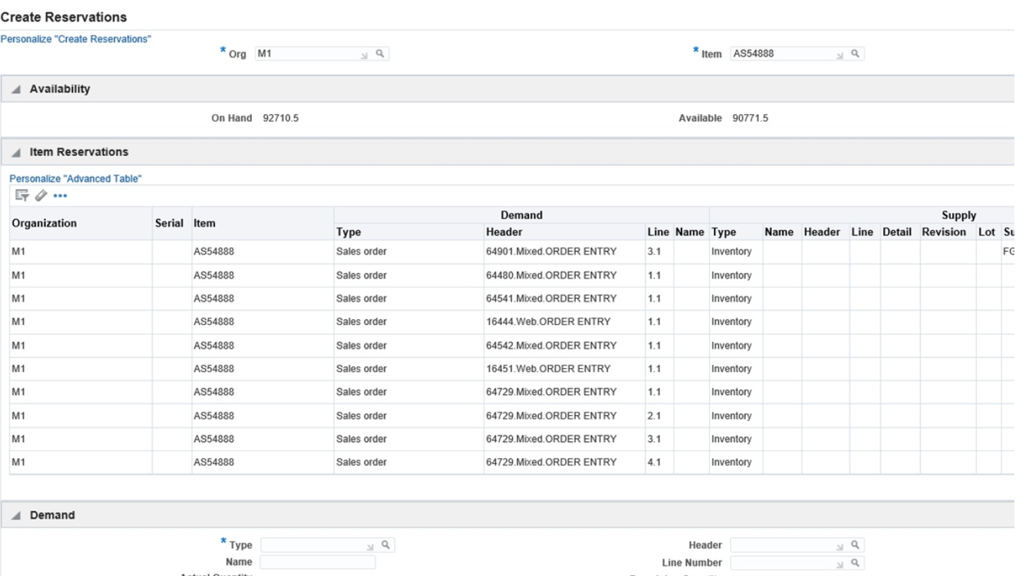Open the Org field dropdown arrow
This screenshot has height=576, width=1020.
tap(365, 54)
